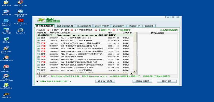Select the KB958687 patch number
Image resolution: width=214 pixels, height=102 pixels.
[54, 62]
